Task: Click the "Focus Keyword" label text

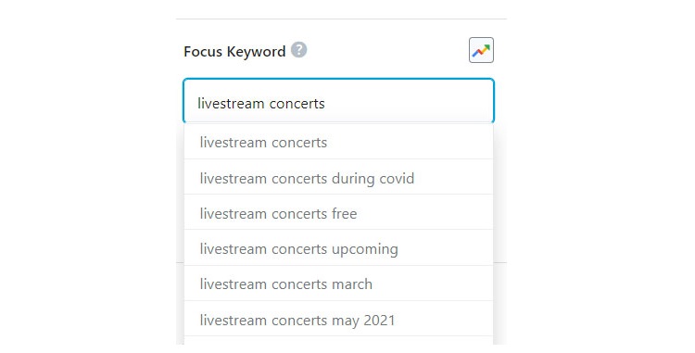Action: (x=234, y=51)
